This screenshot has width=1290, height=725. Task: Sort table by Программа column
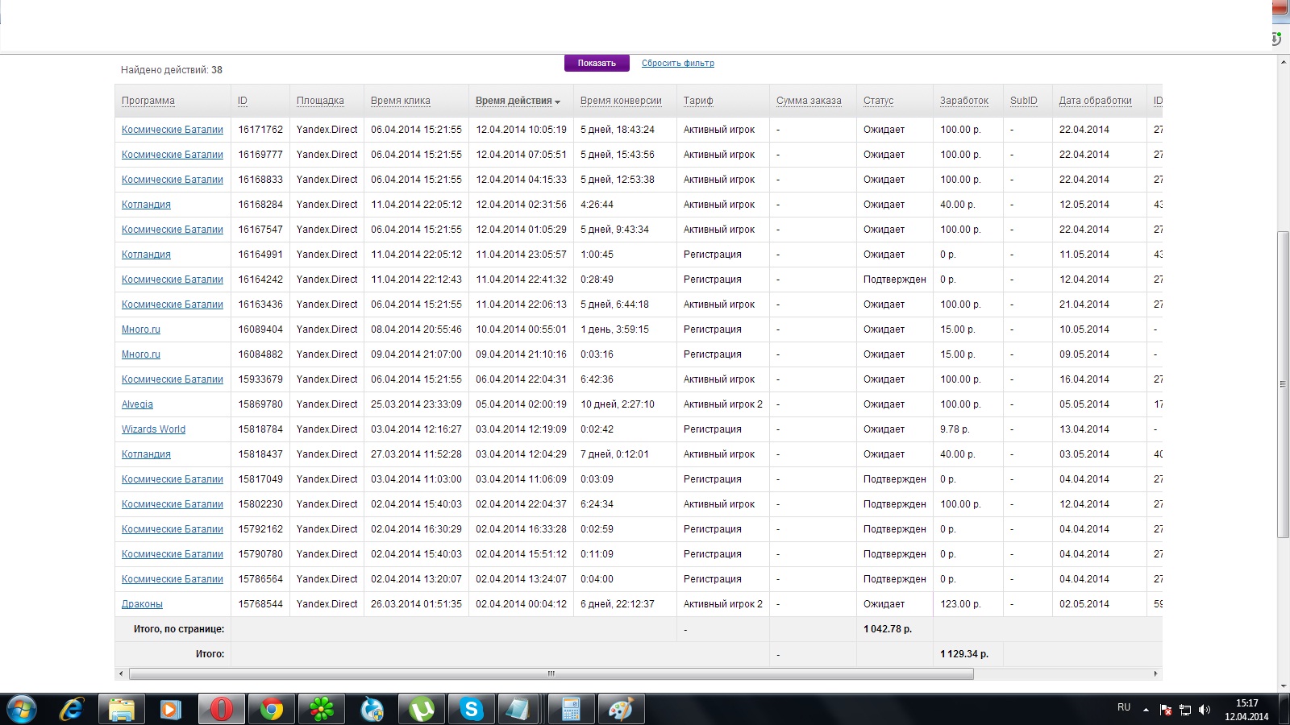pos(148,101)
